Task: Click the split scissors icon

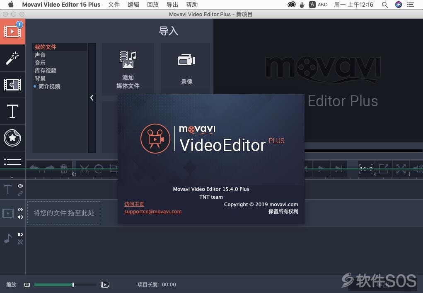Action: click(85, 168)
